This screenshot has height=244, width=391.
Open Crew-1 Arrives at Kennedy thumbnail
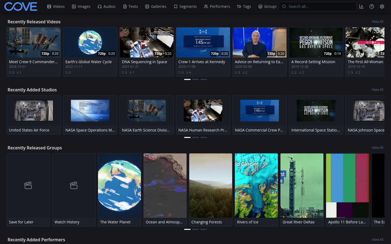[x=203, y=42]
